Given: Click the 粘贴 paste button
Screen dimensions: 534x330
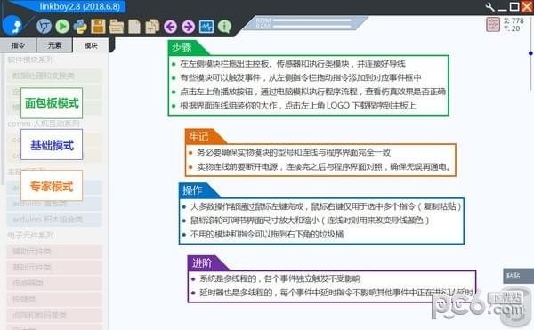Looking at the screenshot, I should coord(518,276).
